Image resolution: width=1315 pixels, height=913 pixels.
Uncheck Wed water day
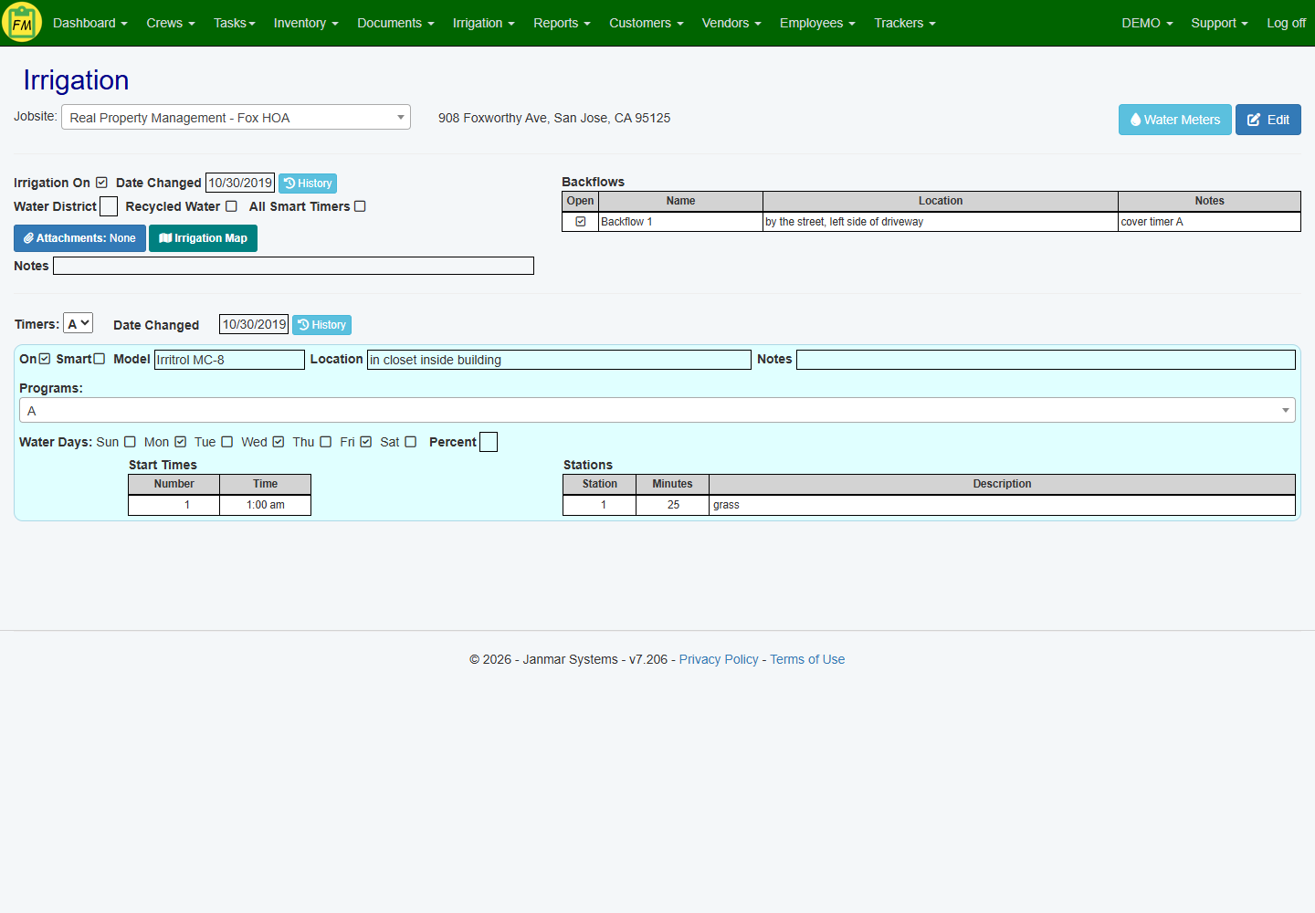click(x=279, y=442)
